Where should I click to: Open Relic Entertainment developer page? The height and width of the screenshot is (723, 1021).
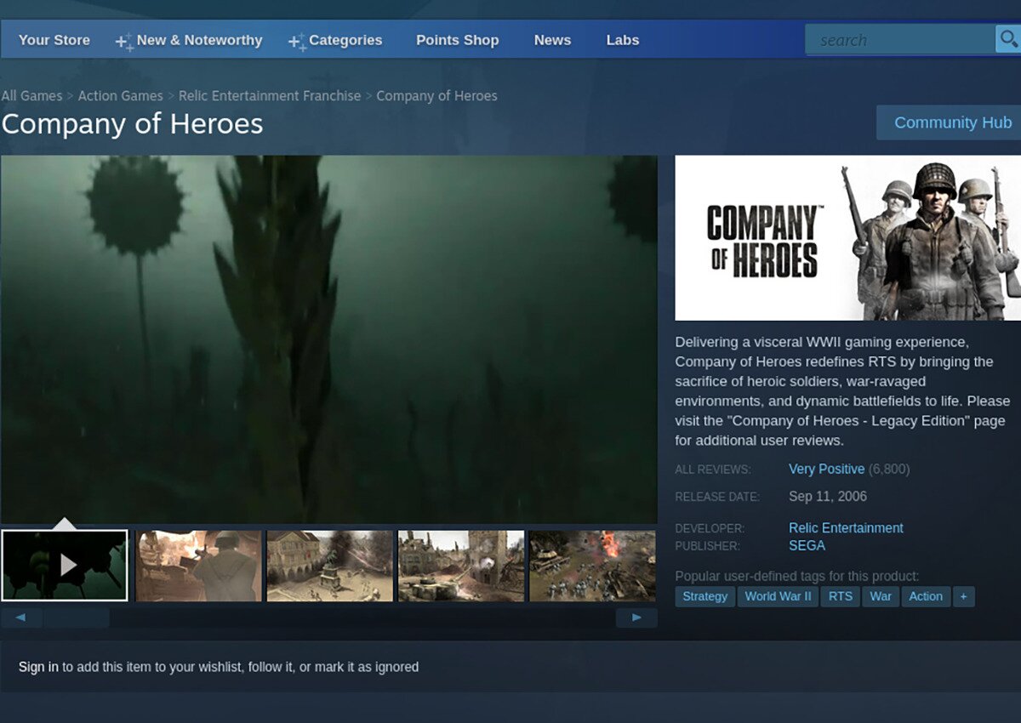[x=846, y=528]
